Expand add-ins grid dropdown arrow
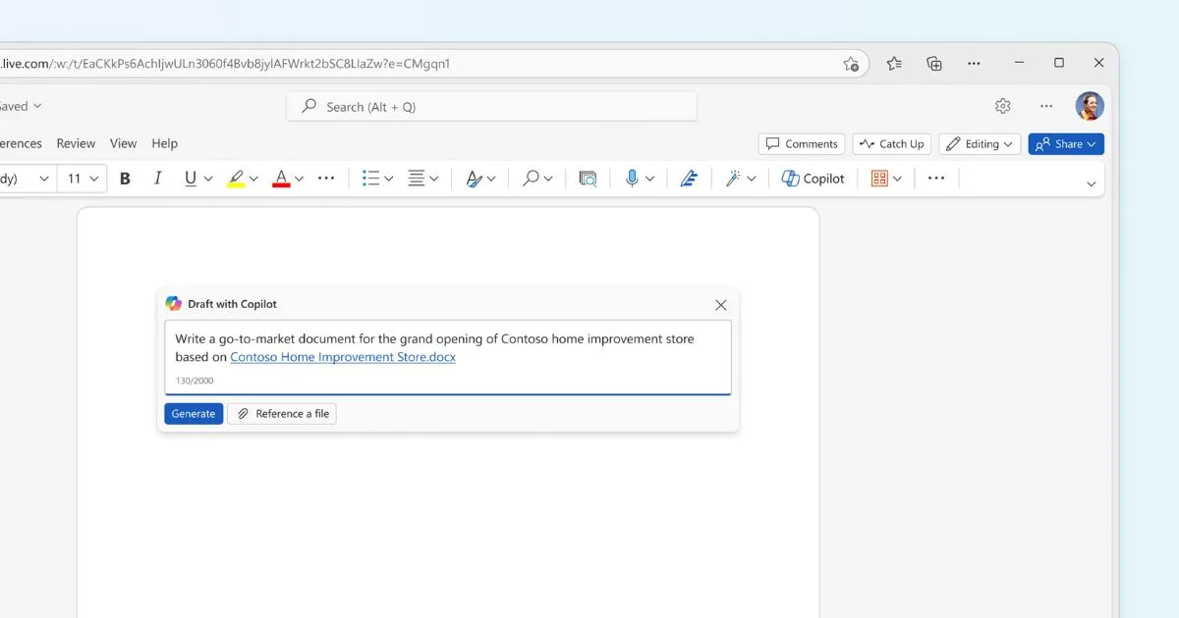1179x618 pixels. coord(897,179)
